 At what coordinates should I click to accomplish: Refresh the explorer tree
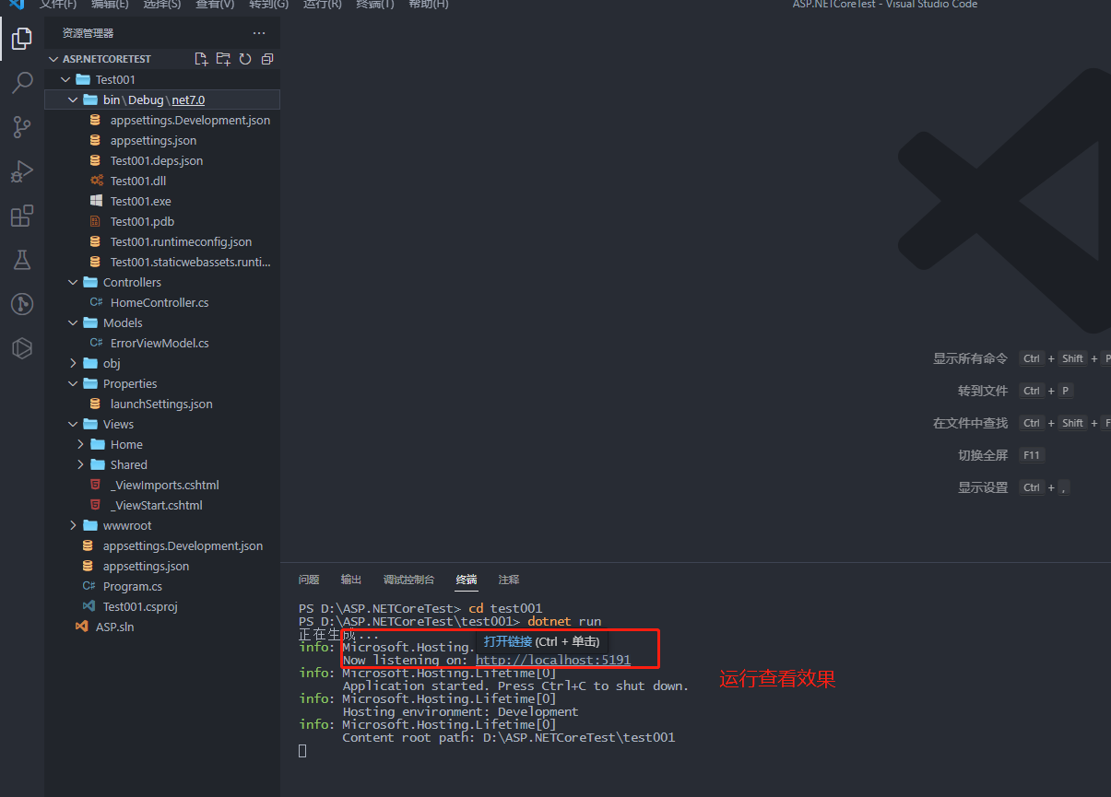coord(245,59)
